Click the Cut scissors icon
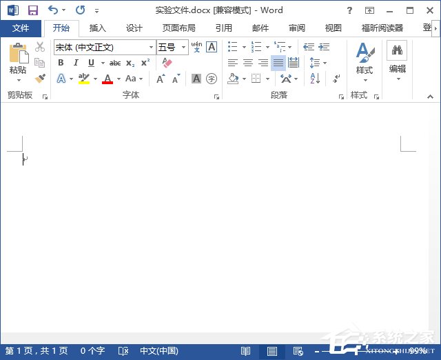Image resolution: width=441 pixels, height=360 pixels. [x=40, y=47]
